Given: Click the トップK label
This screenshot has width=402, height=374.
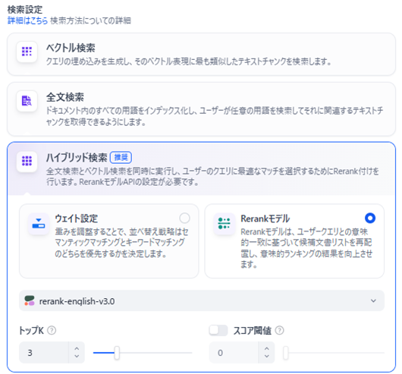Looking at the screenshot, I should (x=32, y=331).
